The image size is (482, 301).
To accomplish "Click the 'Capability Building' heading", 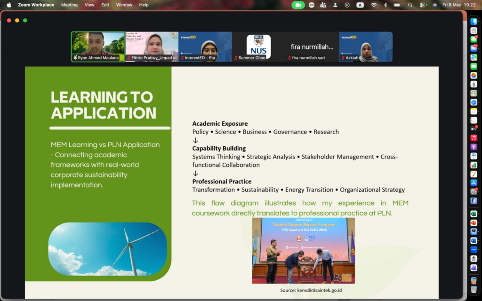I will pyautogui.click(x=219, y=148).
